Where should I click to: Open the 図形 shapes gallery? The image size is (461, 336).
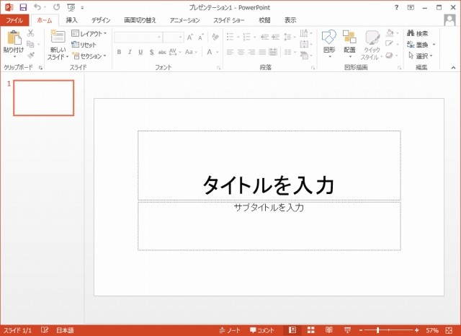(329, 43)
